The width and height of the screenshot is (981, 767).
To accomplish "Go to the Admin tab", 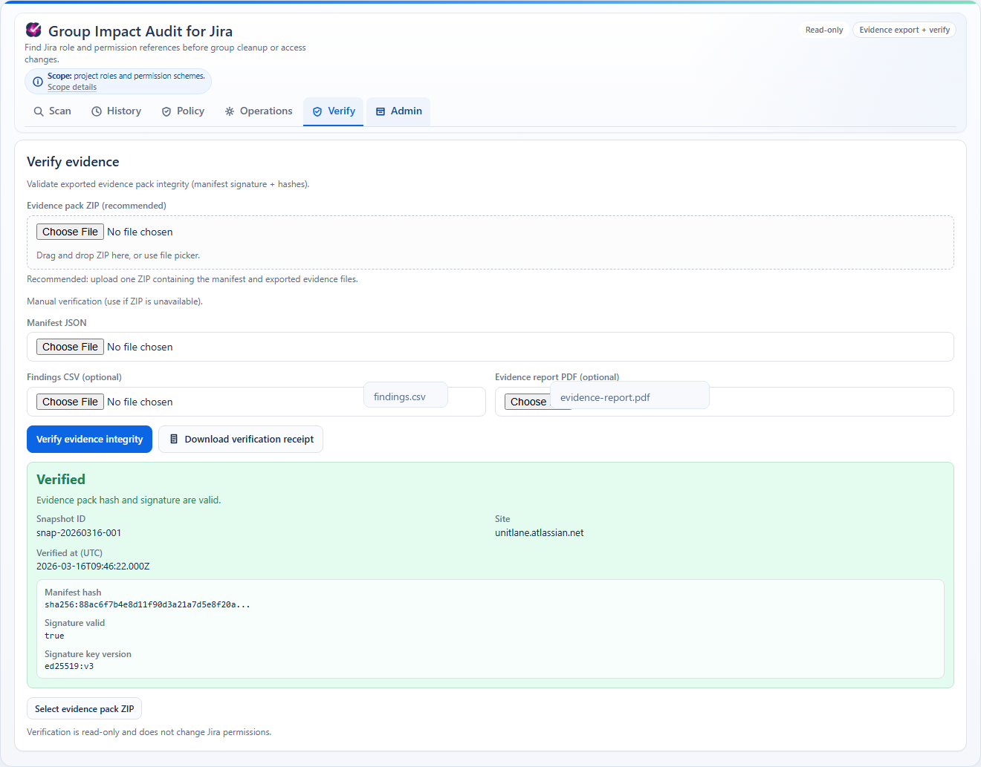I will tap(398, 111).
